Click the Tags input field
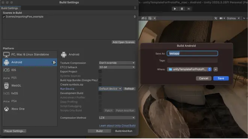This screenshot has width=248, height=139. (x=192, y=60)
